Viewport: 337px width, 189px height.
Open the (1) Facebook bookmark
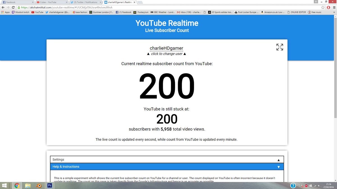(124, 12)
